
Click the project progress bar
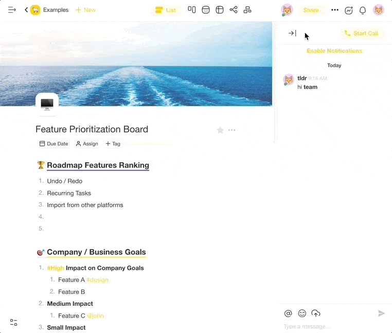click(148, 144)
